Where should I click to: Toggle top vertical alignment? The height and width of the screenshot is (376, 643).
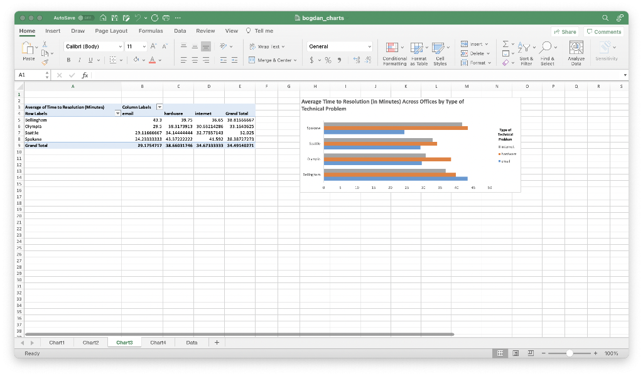(184, 46)
